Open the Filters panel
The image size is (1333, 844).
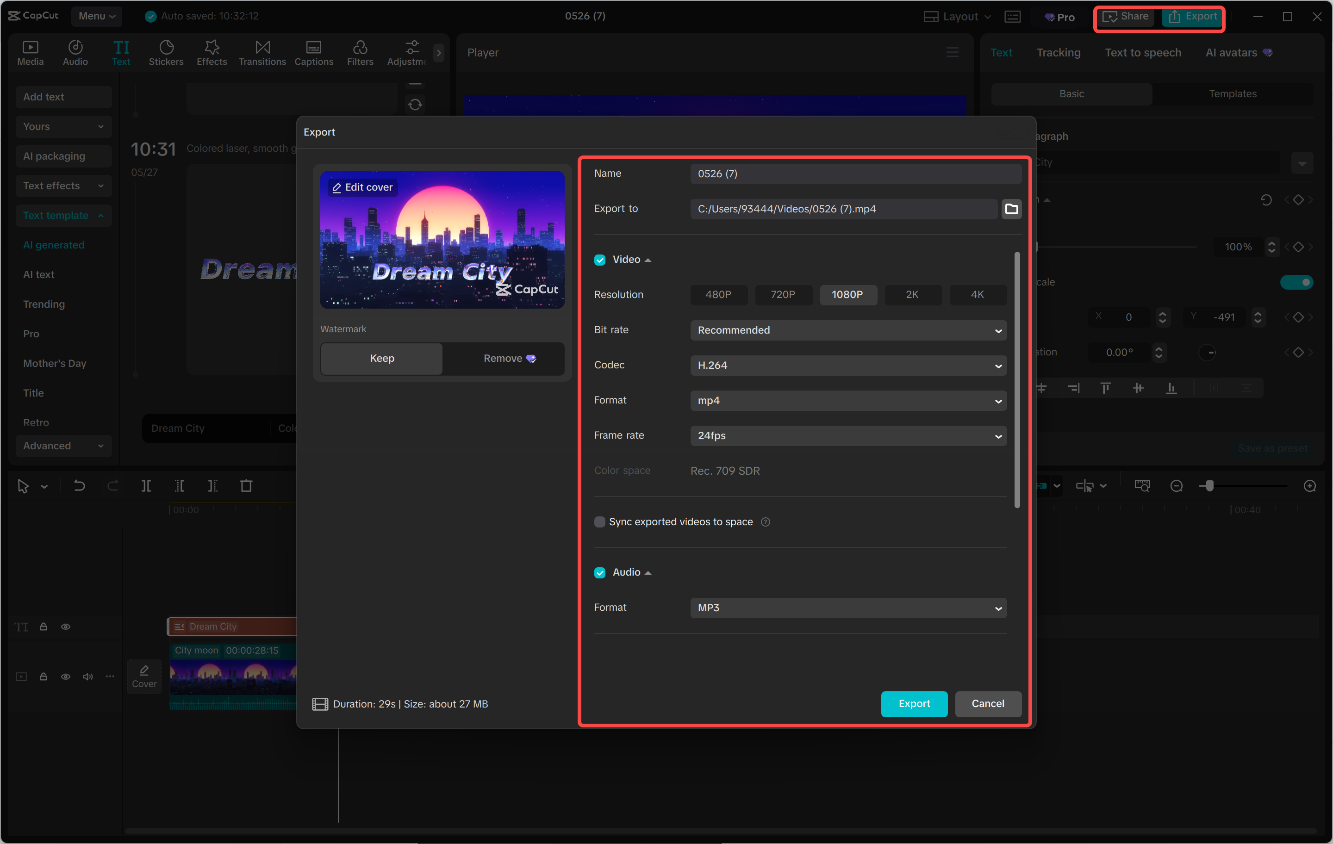pos(361,53)
